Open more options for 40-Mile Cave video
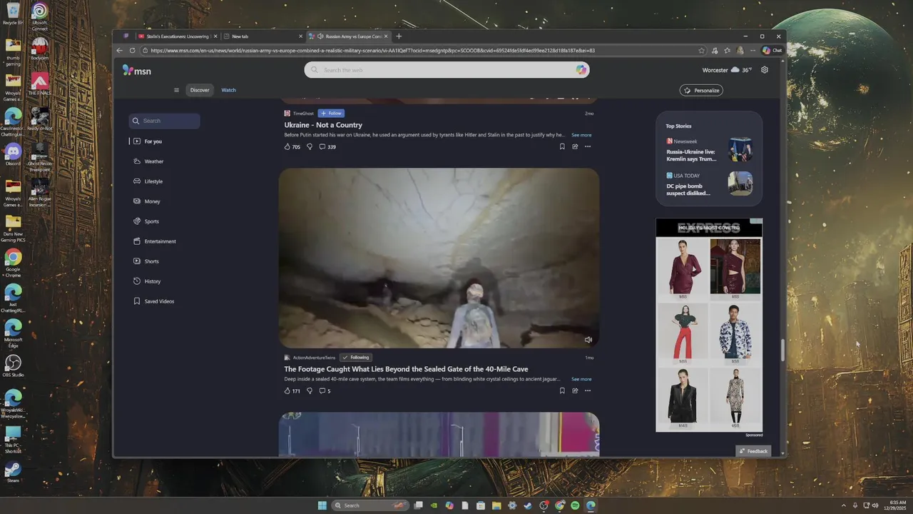Screen dimensions: 913x514 (588, 390)
